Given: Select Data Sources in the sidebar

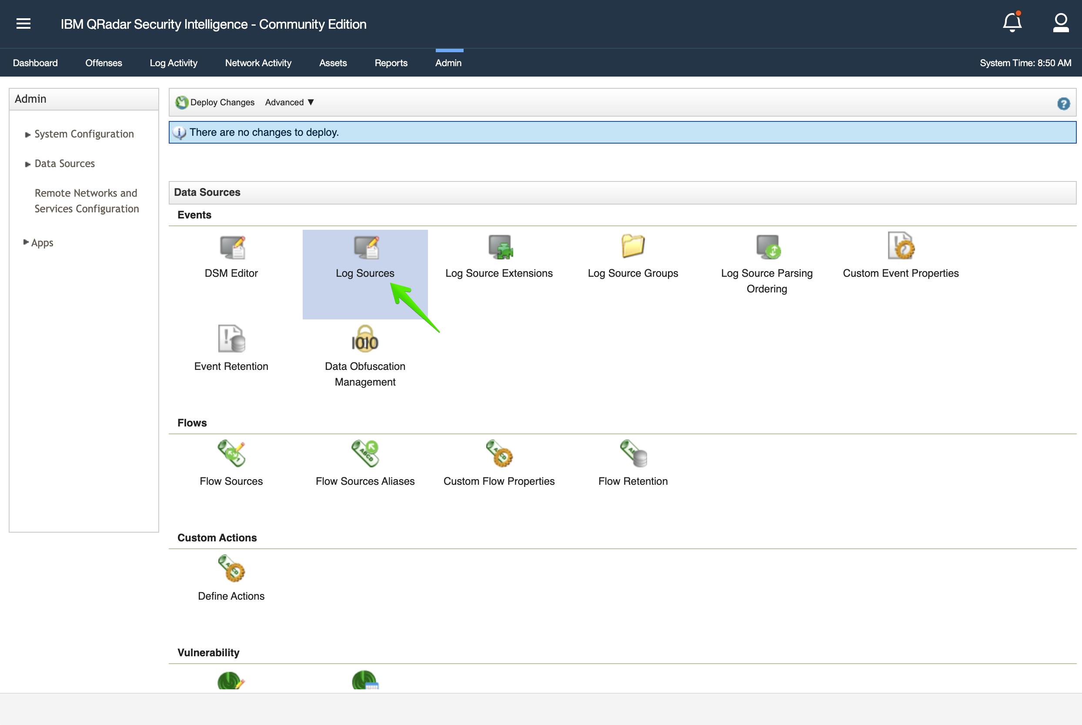Looking at the screenshot, I should [65, 164].
